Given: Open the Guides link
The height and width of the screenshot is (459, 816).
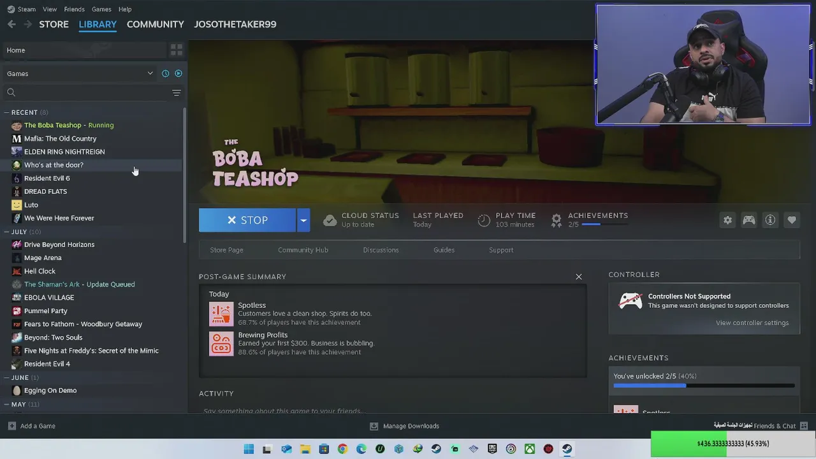Looking at the screenshot, I should coord(444,250).
